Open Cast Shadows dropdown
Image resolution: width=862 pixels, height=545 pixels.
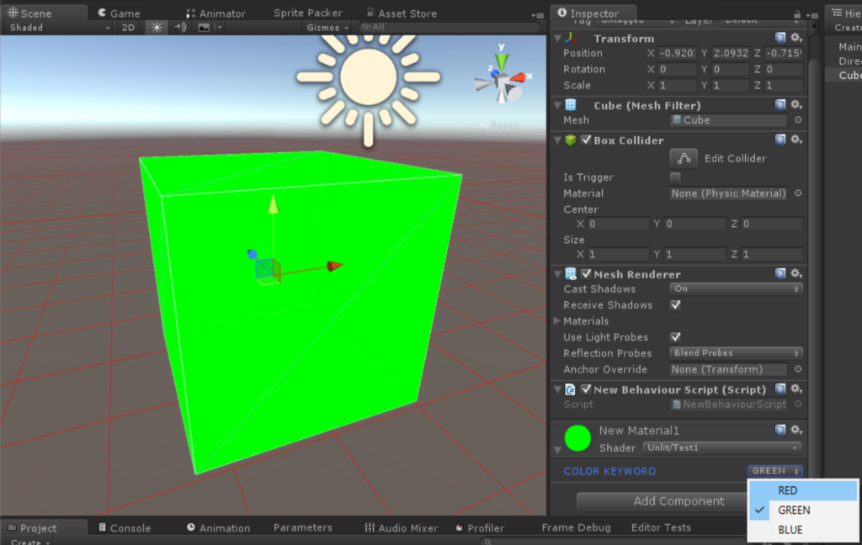[736, 289]
